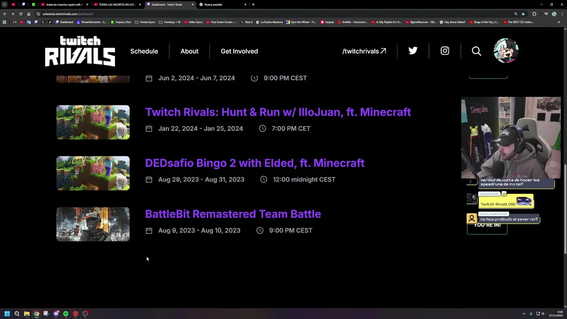Click the calendar icon beside Aug 9, 2023
The image size is (567, 319).
click(149, 231)
